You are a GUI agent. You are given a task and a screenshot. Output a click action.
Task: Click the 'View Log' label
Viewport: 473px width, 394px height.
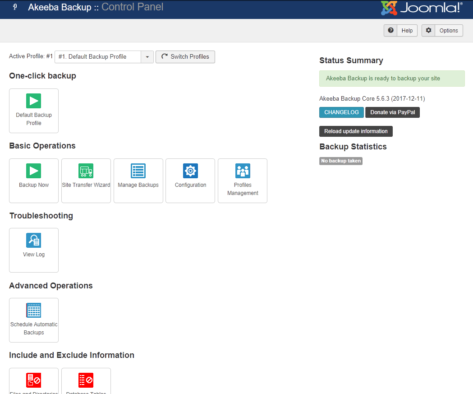tap(34, 255)
